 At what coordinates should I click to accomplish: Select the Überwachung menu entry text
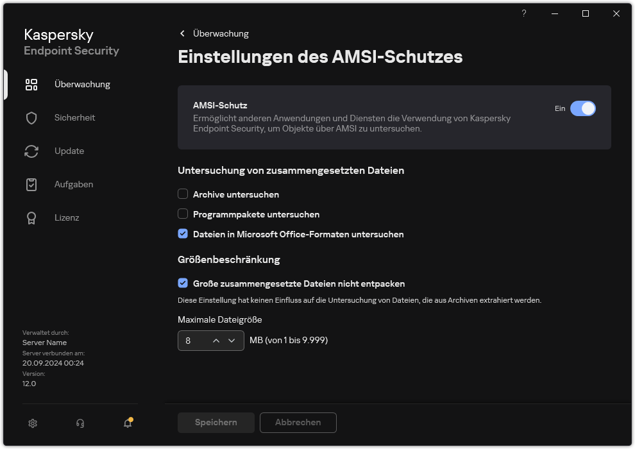coord(82,84)
